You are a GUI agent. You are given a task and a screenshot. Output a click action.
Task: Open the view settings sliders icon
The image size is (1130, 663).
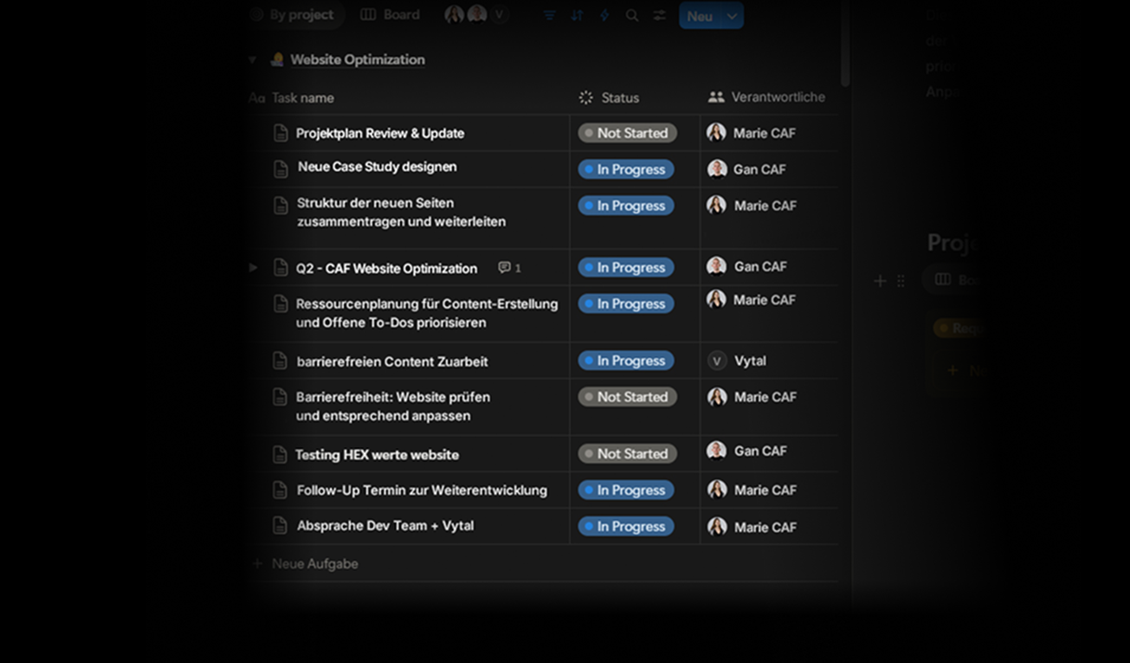click(659, 16)
